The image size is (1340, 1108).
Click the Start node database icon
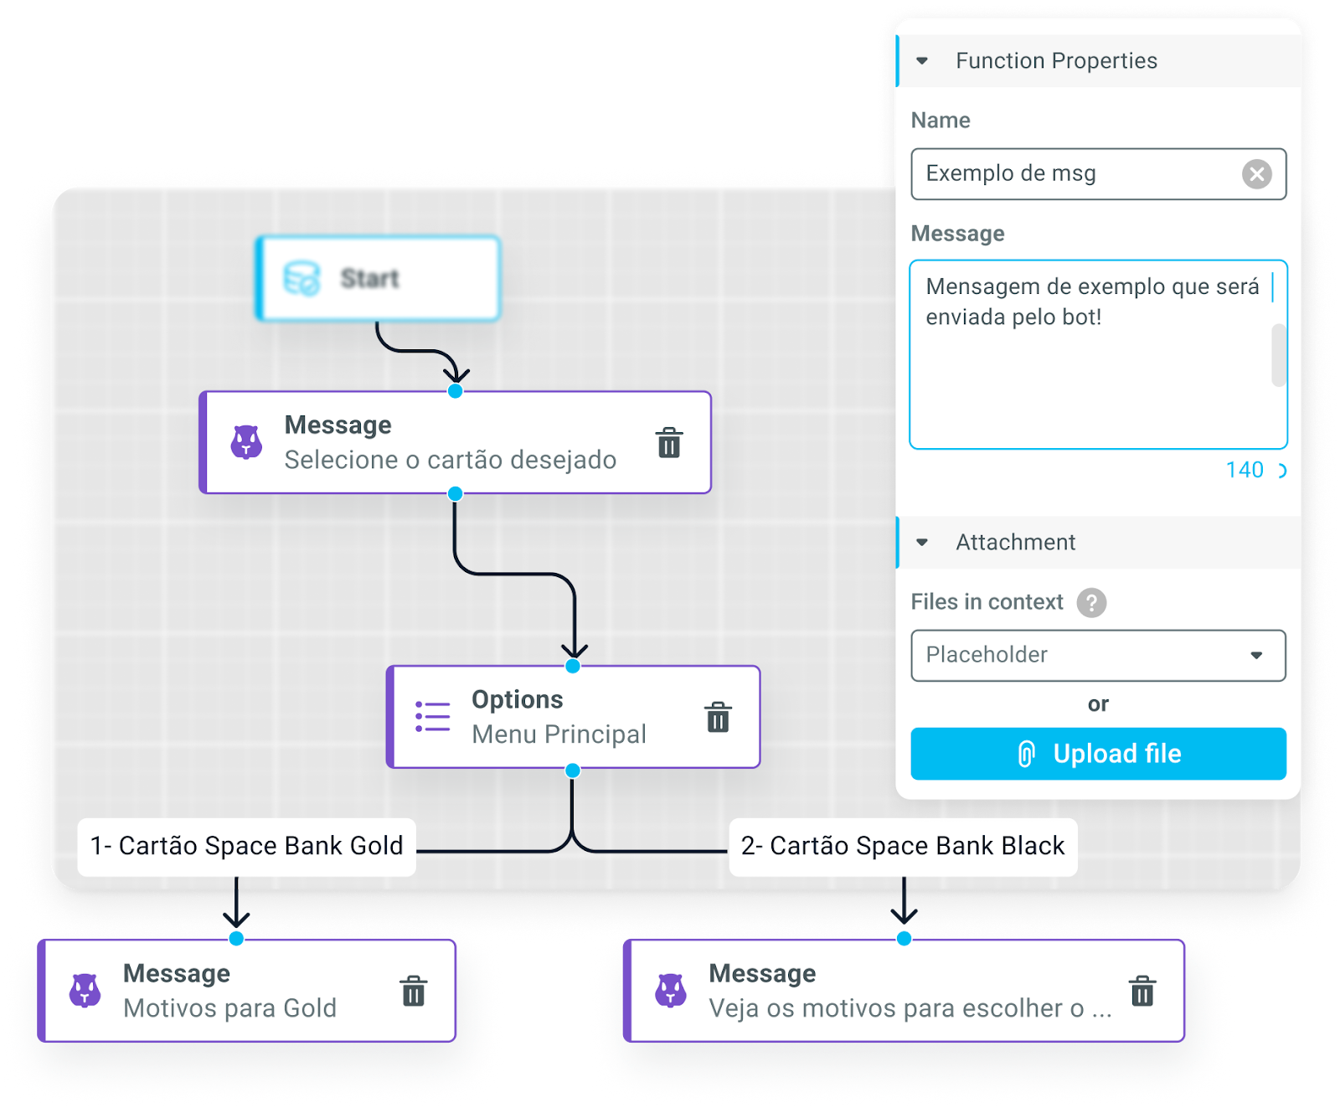[301, 279]
